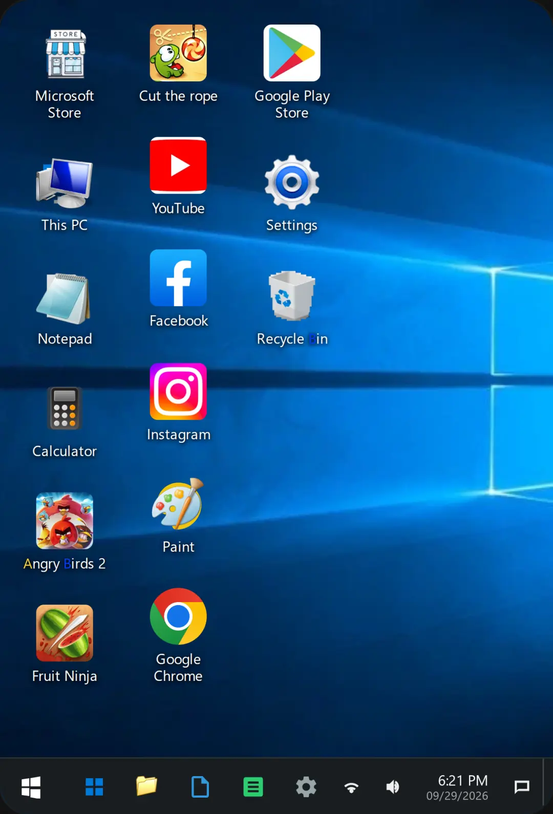This screenshot has width=553, height=814.
Task: Open the YouTube app icon
Action: click(178, 165)
